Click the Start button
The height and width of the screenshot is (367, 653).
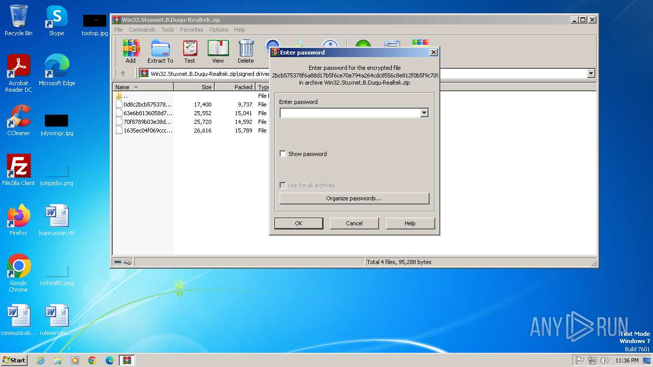tap(14, 360)
